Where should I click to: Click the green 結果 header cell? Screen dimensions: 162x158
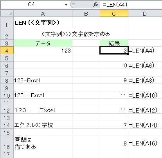[114, 43]
